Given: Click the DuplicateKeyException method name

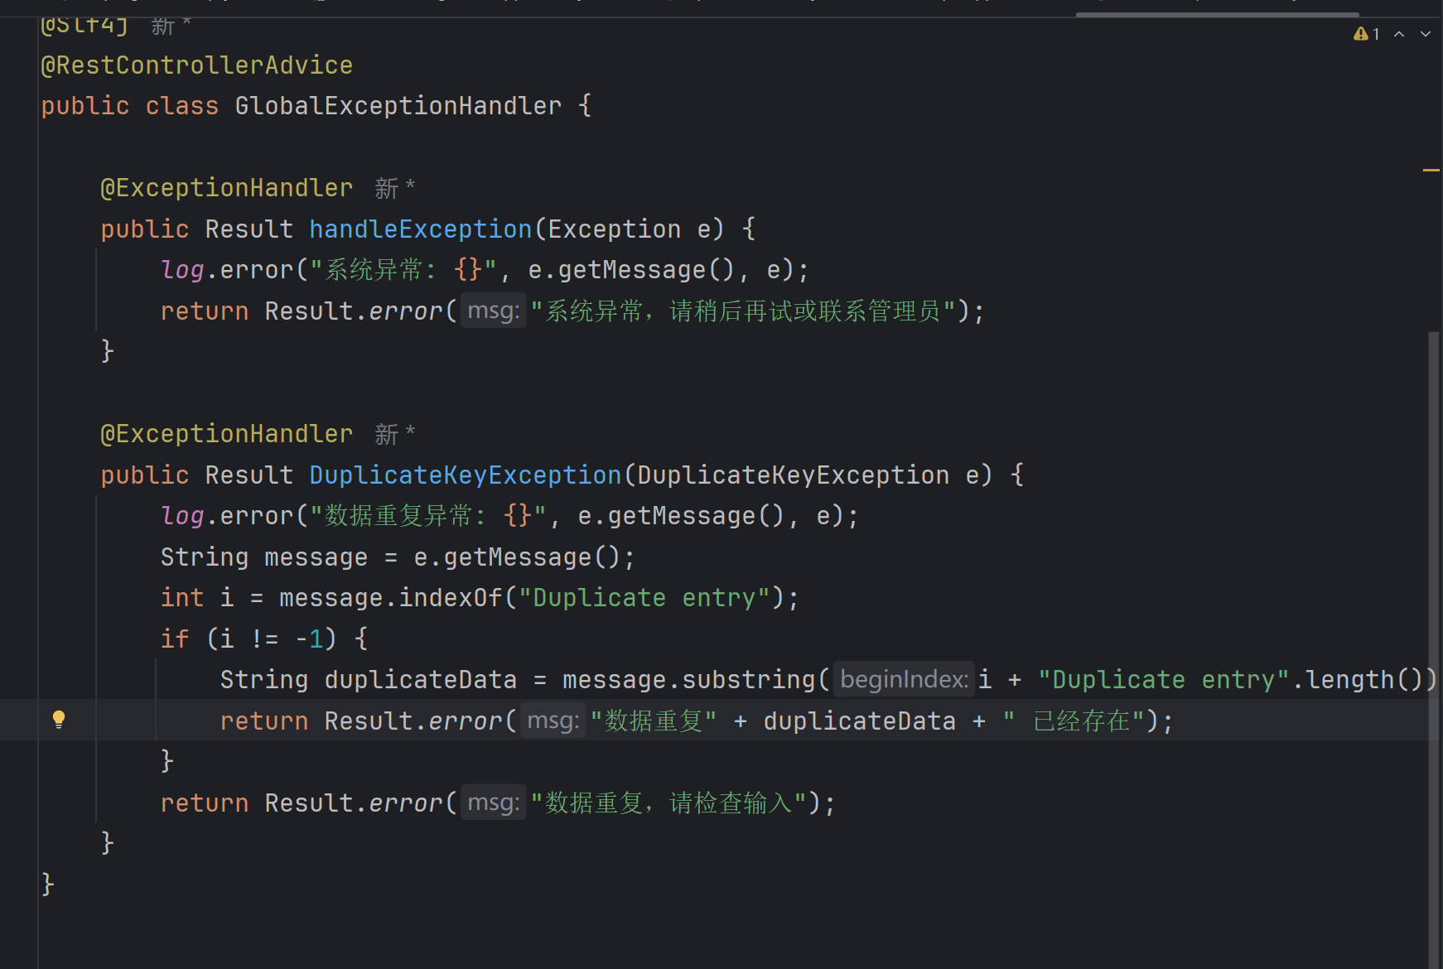Looking at the screenshot, I should point(465,475).
